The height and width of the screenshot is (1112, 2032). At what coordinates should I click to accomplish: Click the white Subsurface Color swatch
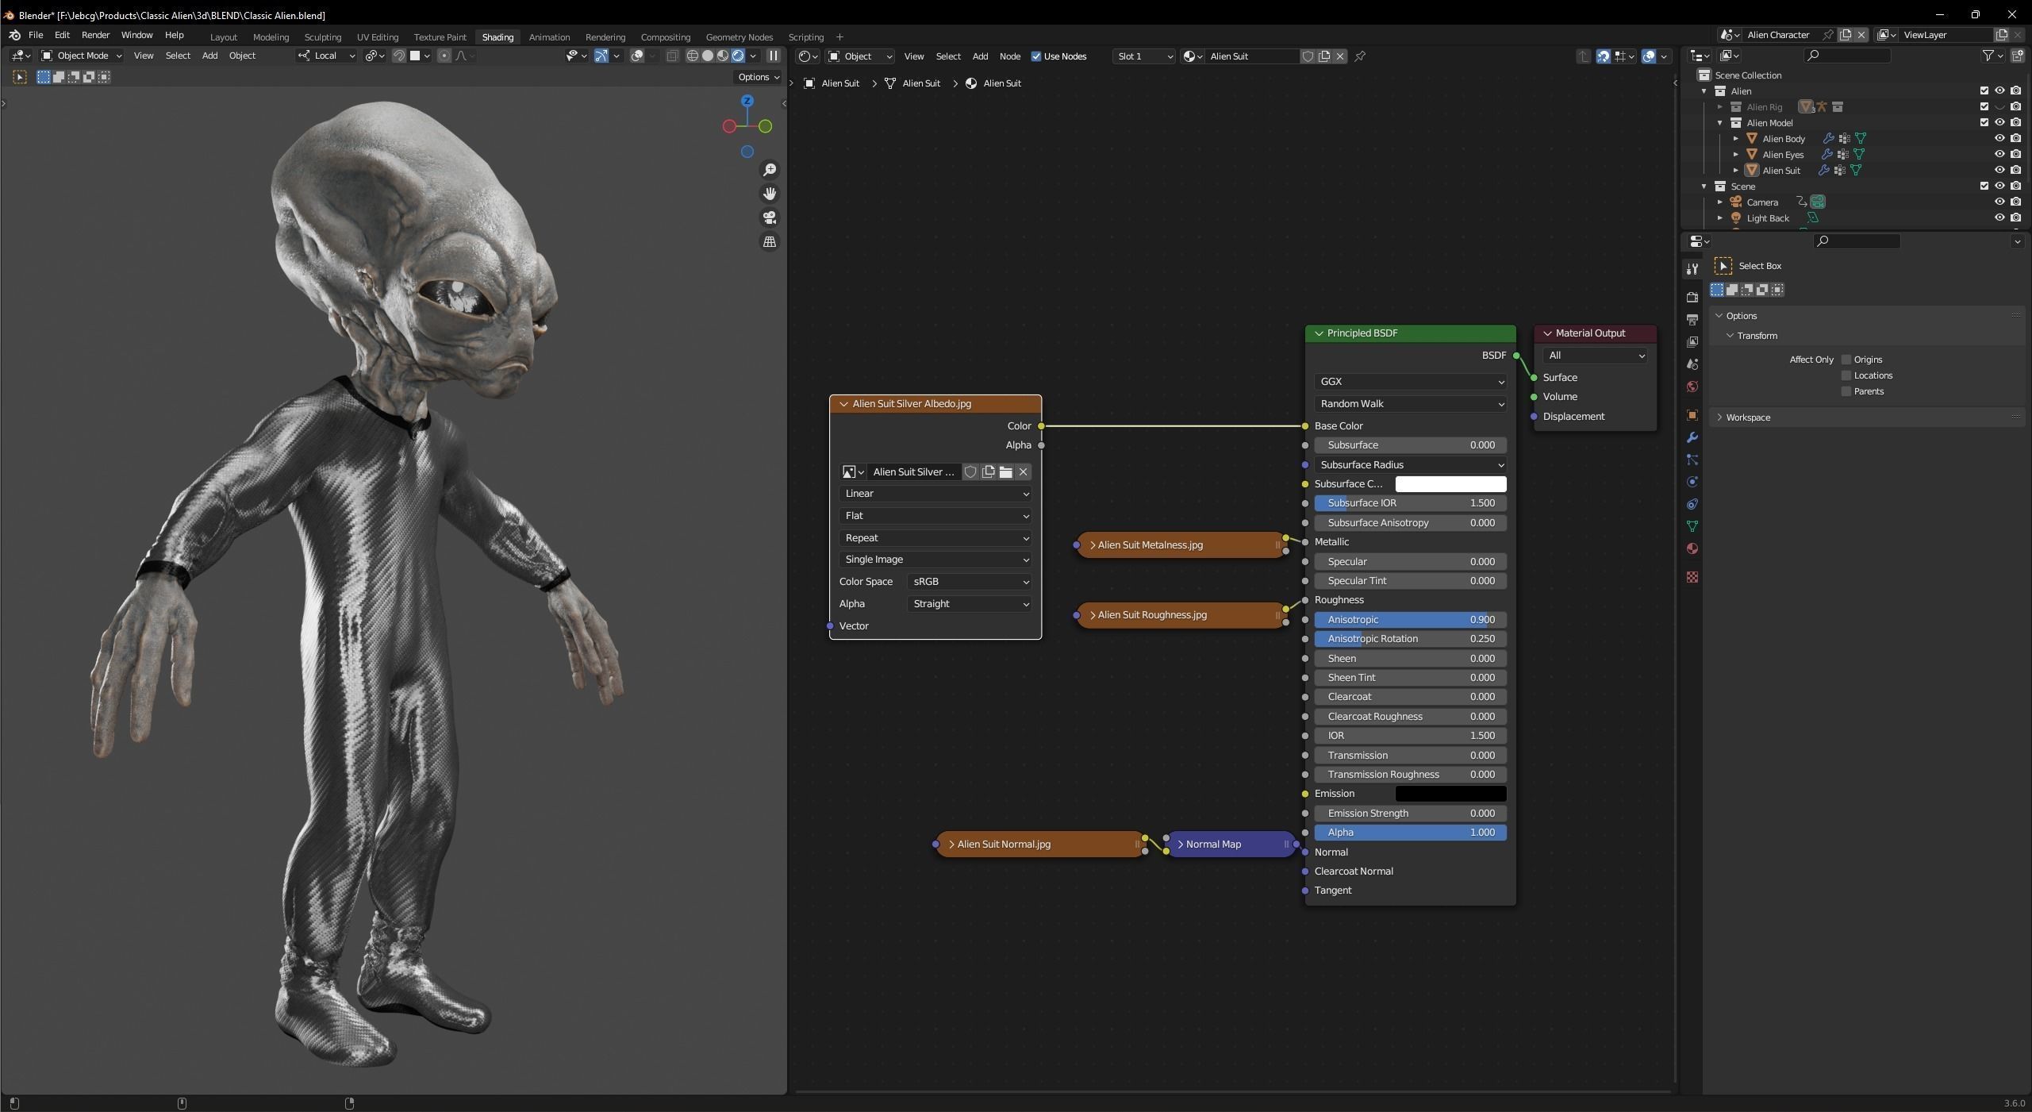click(1450, 484)
